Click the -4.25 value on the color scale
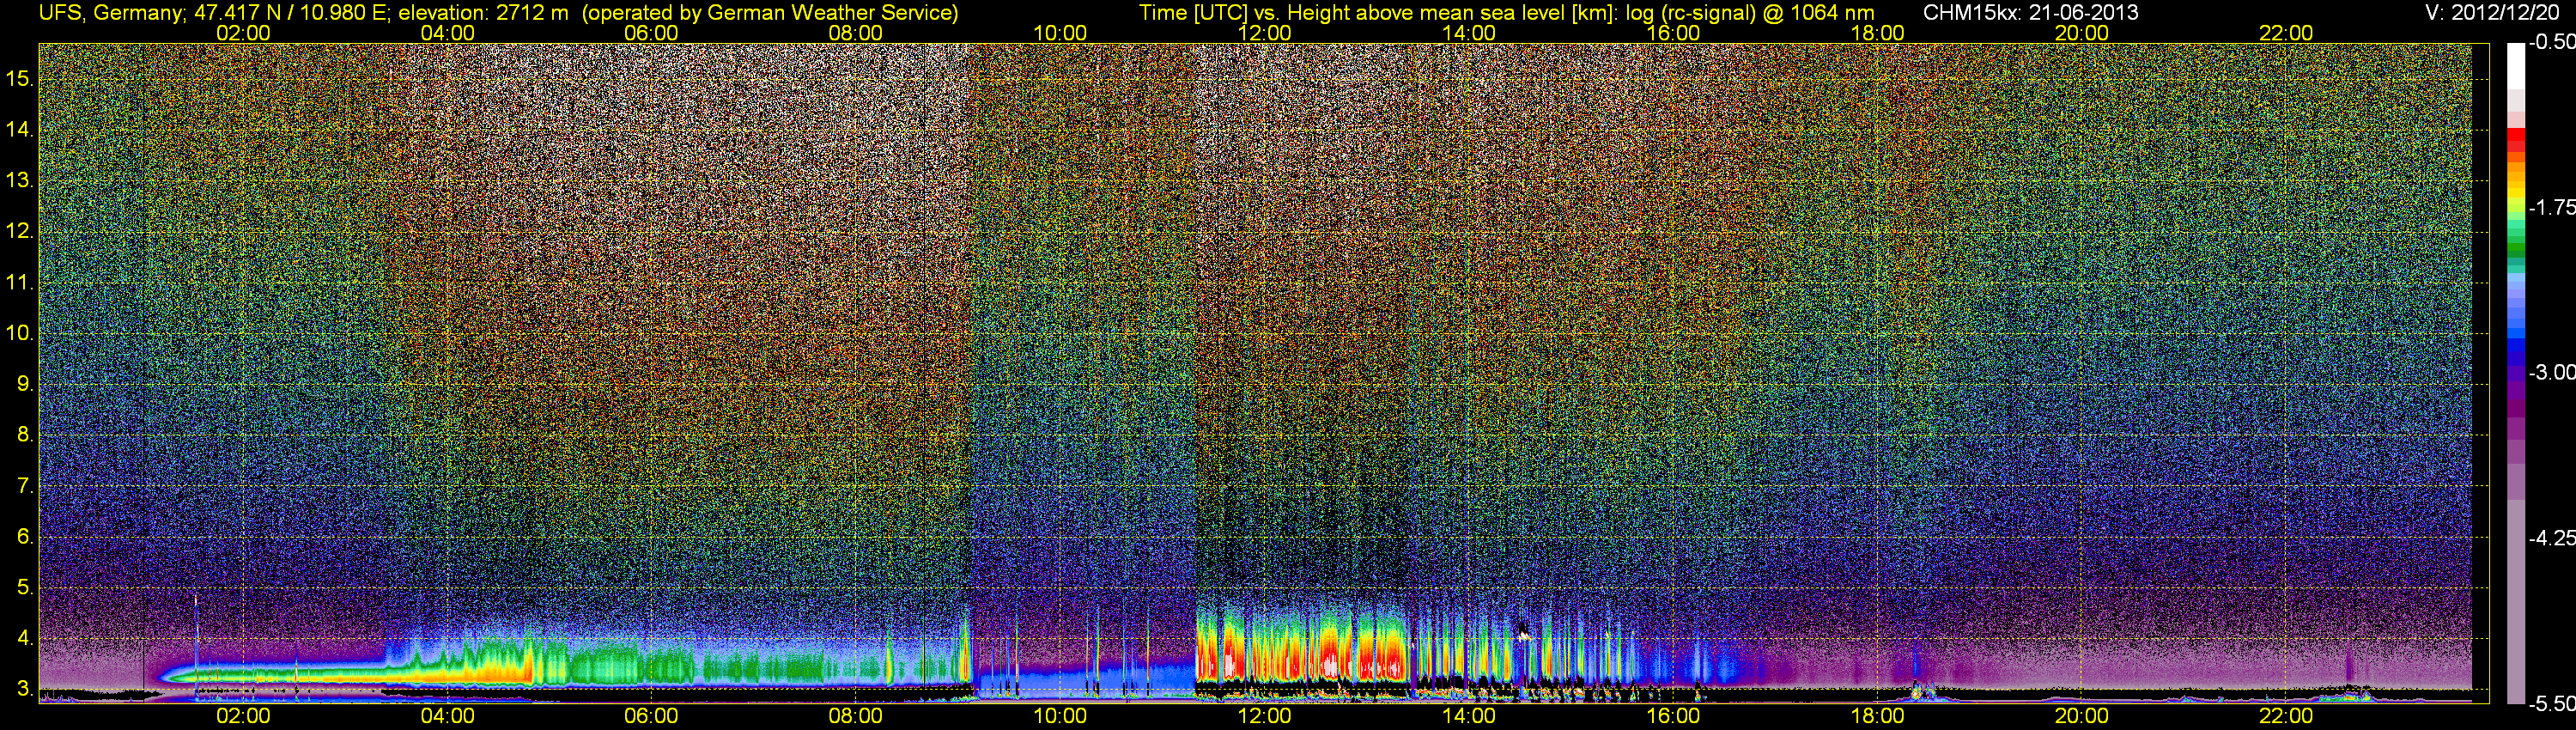The width and height of the screenshot is (2576, 730). click(2551, 537)
